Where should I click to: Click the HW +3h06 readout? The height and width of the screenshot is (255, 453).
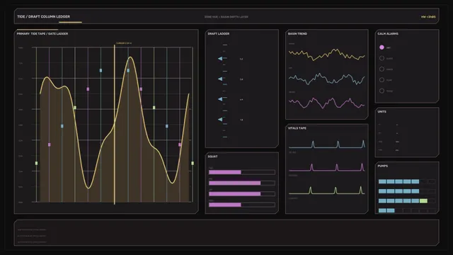point(428,17)
